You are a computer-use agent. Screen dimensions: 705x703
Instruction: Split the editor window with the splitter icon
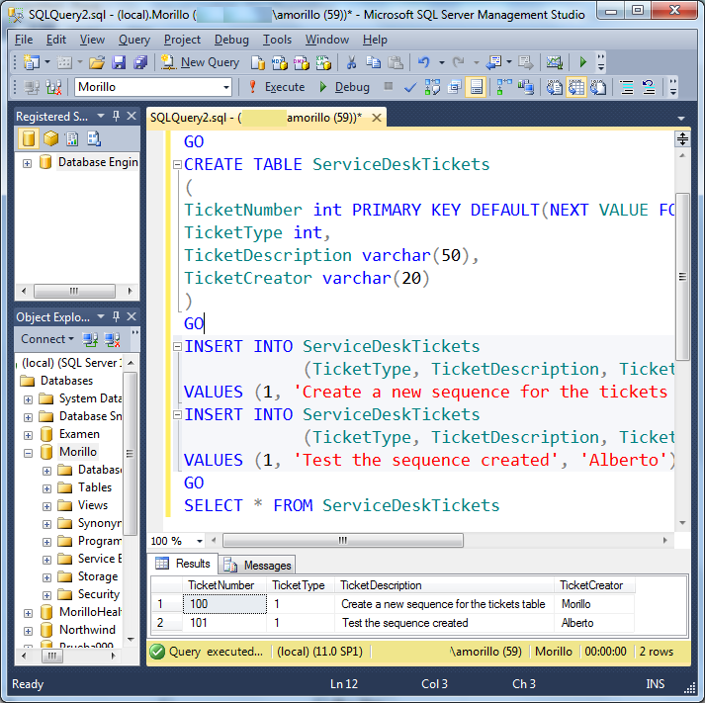tap(682, 139)
